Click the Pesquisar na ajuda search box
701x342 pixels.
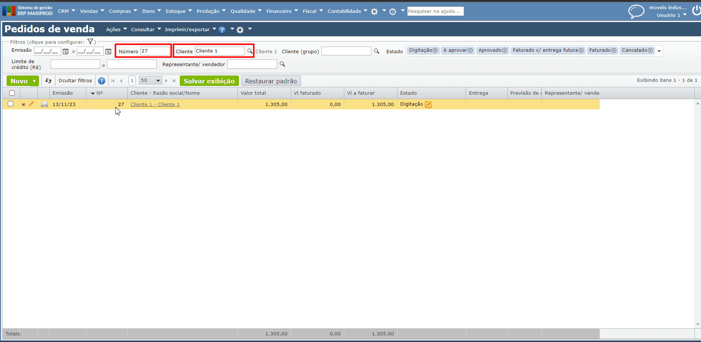[x=435, y=11]
